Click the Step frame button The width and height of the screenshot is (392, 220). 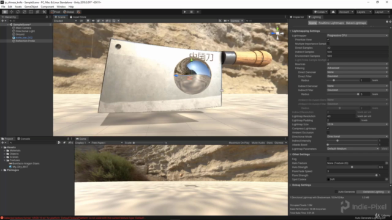point(198,12)
